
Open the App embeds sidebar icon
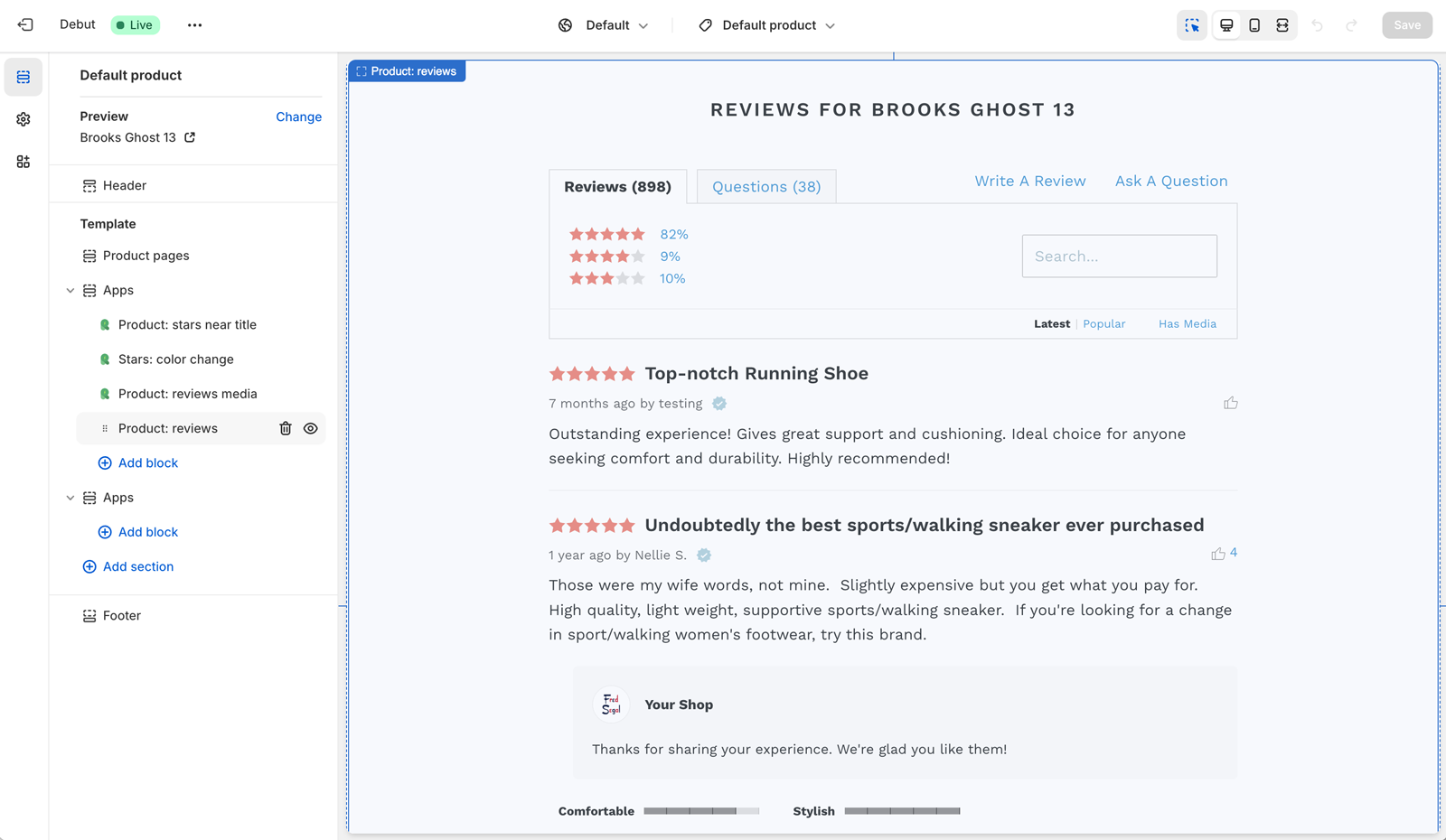point(23,162)
